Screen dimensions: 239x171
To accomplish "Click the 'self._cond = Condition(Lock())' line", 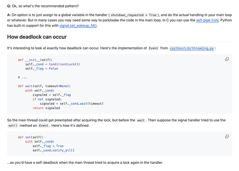I will click(52, 64).
